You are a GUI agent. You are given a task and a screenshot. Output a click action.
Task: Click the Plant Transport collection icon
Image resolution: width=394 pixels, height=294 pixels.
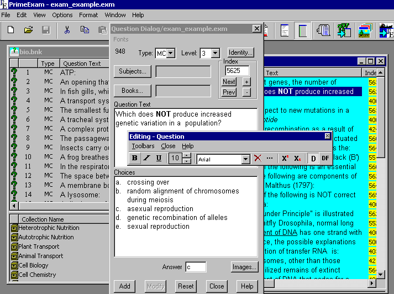click(x=14, y=246)
